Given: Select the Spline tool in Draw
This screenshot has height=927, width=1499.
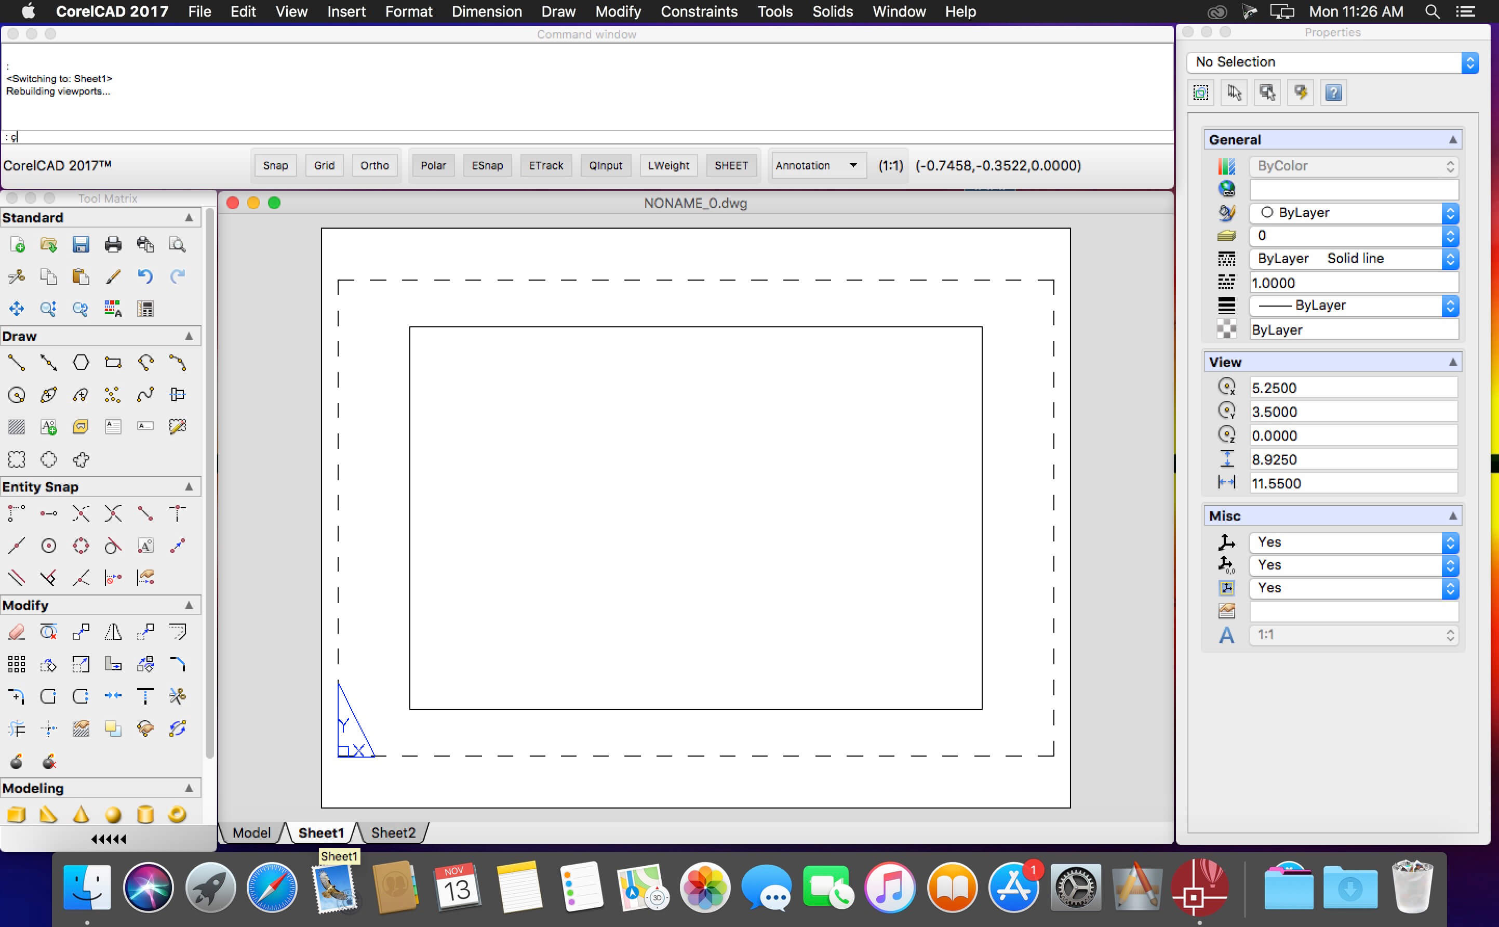Looking at the screenshot, I should tap(145, 395).
